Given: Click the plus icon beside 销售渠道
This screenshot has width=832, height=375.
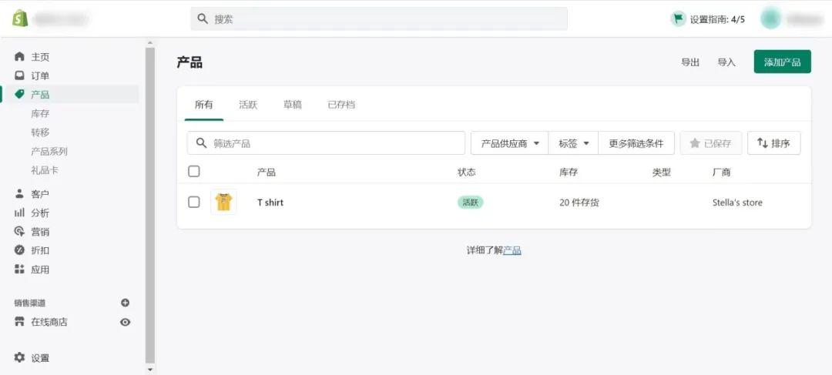Looking at the screenshot, I should (126, 303).
